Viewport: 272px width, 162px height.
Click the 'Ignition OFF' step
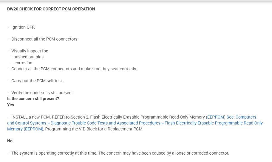click(x=23, y=27)
